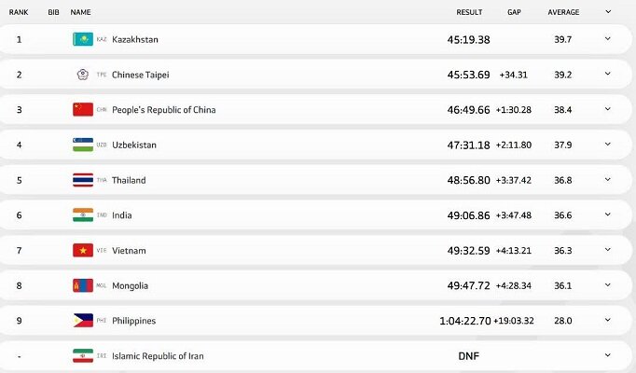Click the Chinese Taipei flag icon
This screenshot has height=373, width=636.
82,75
